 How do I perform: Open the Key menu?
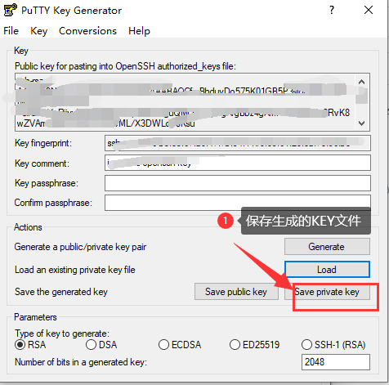point(38,31)
